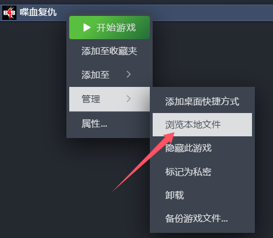Click the selected game row right of the menu
Image resolution: width=273 pixels, height=238 pixels.
click(213, 12)
